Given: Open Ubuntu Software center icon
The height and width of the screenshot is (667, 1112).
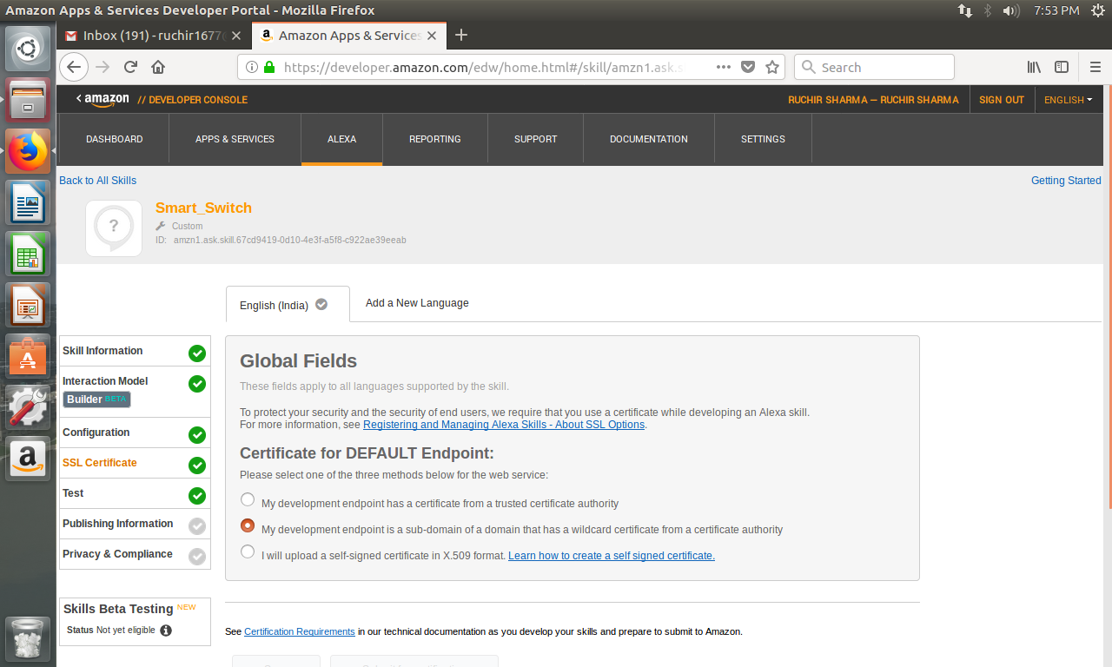Looking at the screenshot, I should [x=28, y=356].
